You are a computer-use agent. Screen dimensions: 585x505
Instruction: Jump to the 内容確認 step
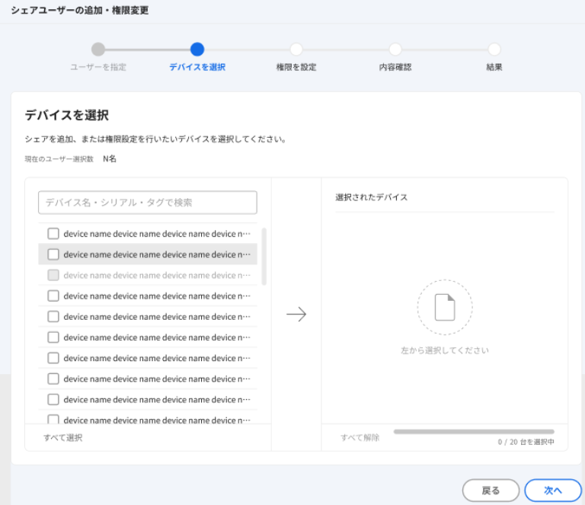pyautogui.click(x=395, y=50)
